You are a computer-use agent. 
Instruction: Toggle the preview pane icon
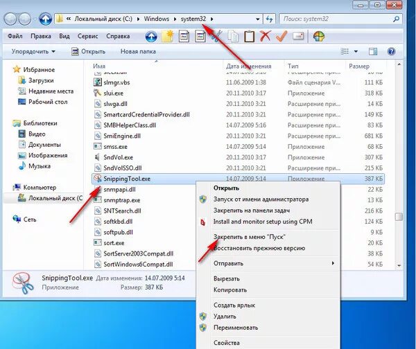point(373,51)
